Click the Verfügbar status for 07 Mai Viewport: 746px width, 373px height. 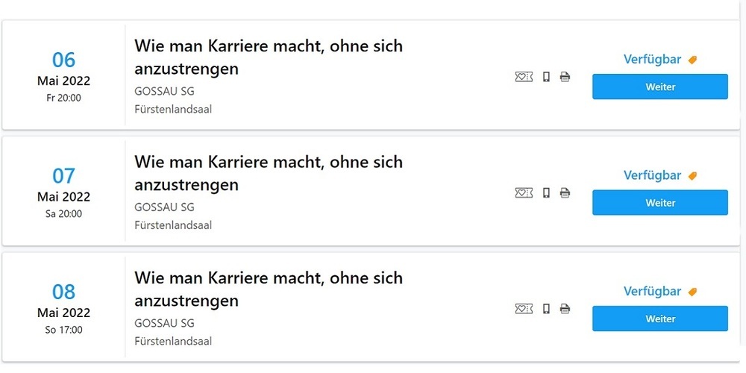pyautogui.click(x=652, y=175)
